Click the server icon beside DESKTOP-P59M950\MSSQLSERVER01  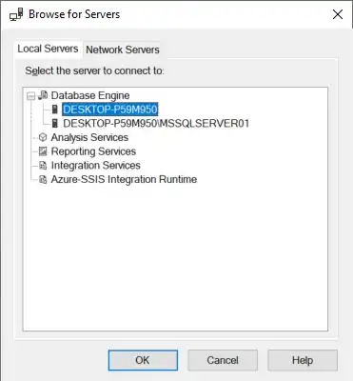(55, 124)
